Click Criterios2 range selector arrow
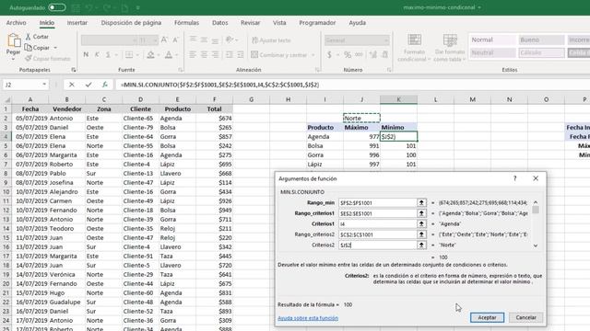The height and width of the screenshot is (331, 590). 421,245
